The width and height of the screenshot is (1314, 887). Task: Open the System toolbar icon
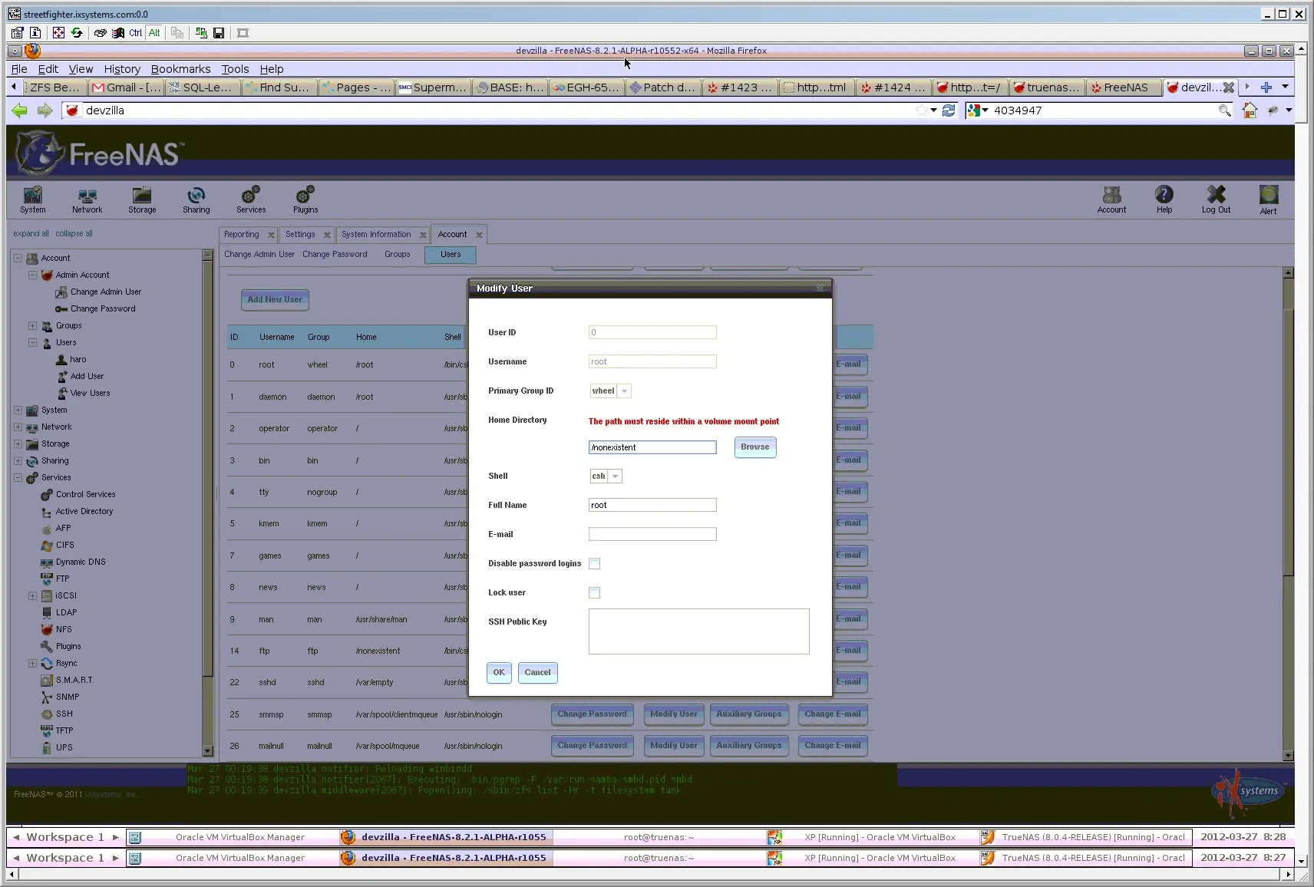tap(32, 199)
